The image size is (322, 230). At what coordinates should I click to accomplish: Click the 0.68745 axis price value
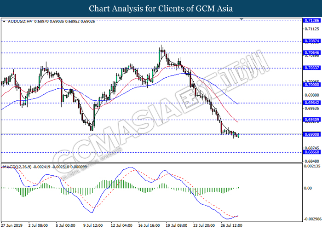click(312, 148)
